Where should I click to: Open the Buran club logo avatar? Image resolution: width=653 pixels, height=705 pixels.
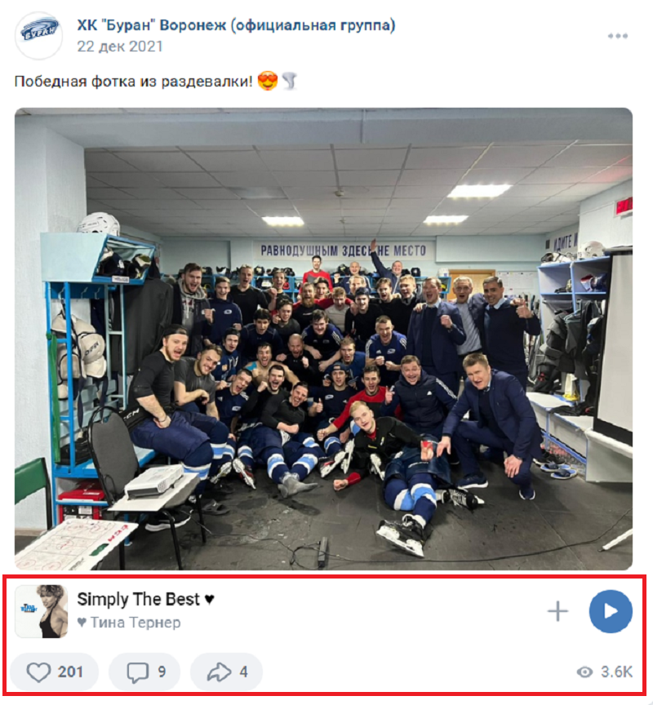(38, 36)
